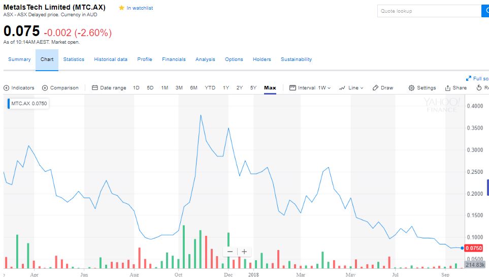Image resolution: width=489 pixels, height=277 pixels.
Task: Click the MetalsTech Limited (MTC.AX) title
Action: point(54,7)
